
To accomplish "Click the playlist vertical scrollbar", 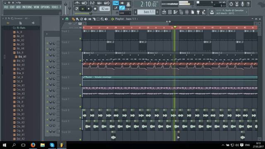I will point(260,83).
